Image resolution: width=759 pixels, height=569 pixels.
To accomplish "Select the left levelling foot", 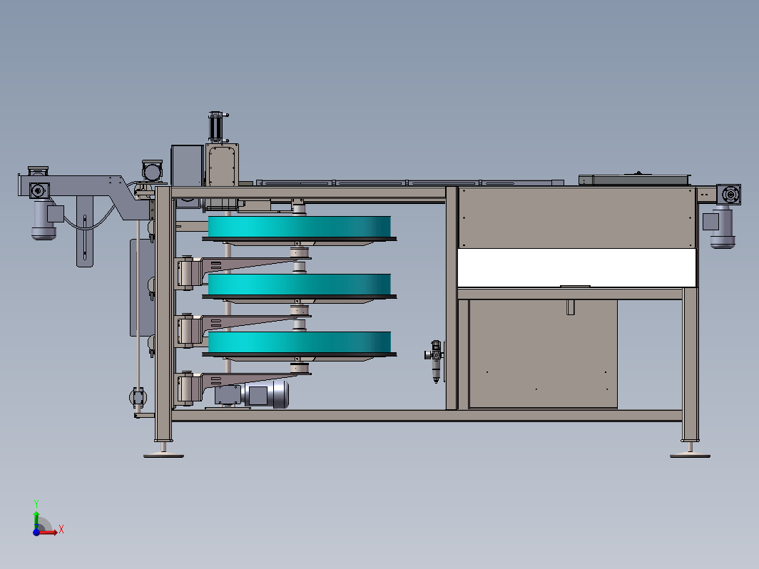I will (x=163, y=450).
